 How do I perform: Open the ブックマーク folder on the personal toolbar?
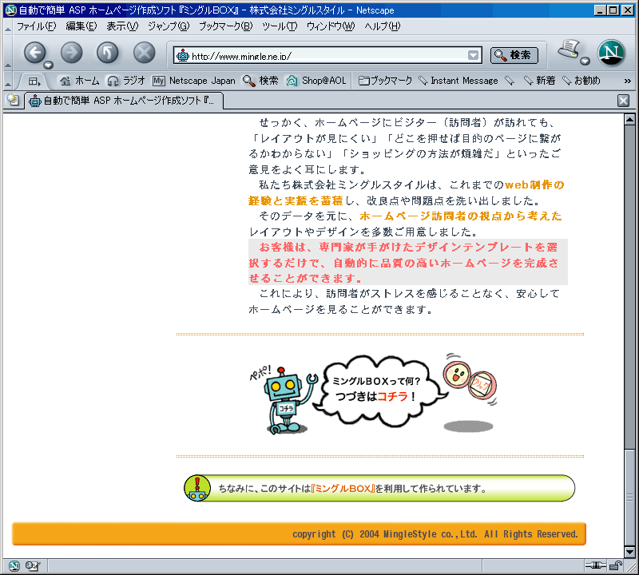pyautogui.click(x=386, y=81)
